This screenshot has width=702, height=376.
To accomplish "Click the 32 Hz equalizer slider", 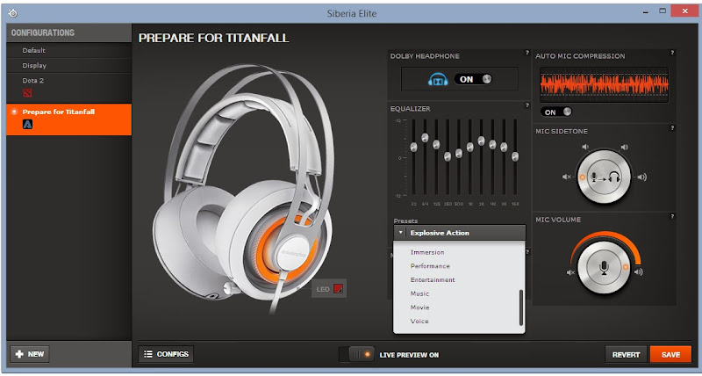I will click(413, 147).
